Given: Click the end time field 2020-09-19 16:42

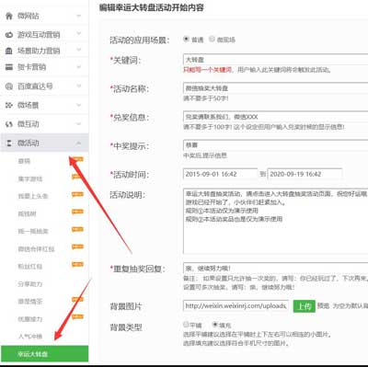Looking at the screenshot, I should click(305, 174).
